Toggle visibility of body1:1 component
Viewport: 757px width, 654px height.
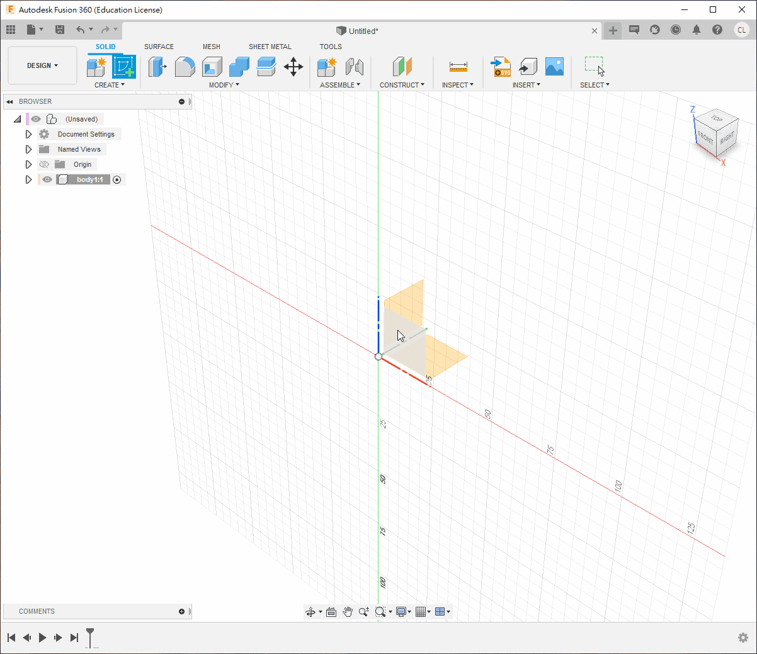click(x=47, y=179)
